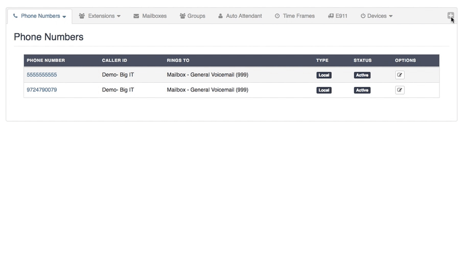Open phone number 9724790079 link
This screenshot has height=276, width=464.
coord(42,90)
